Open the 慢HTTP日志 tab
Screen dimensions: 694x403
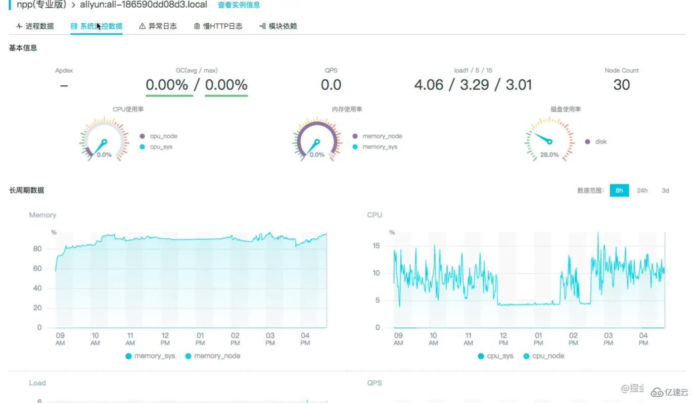tap(218, 26)
